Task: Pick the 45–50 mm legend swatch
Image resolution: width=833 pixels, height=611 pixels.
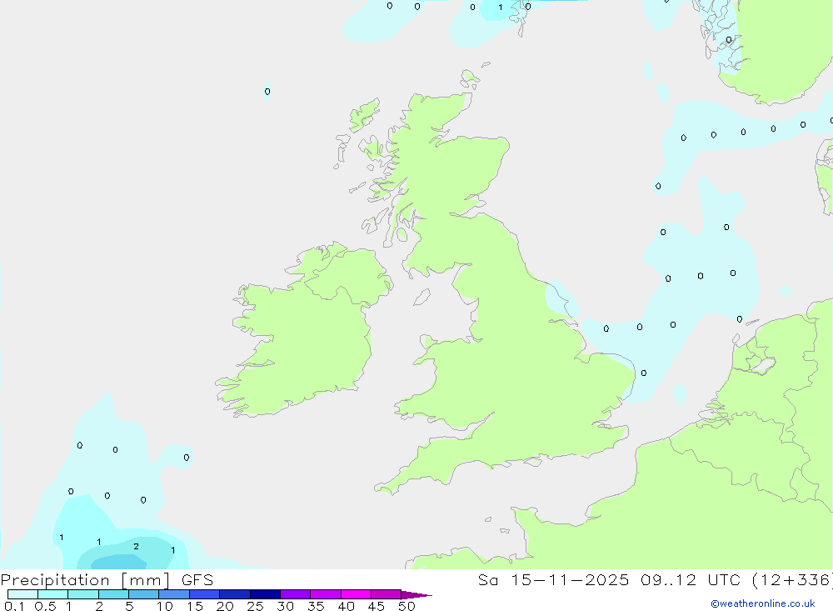Action: point(387,594)
